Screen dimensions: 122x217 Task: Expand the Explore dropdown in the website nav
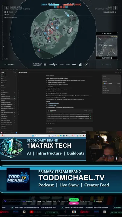64,201
